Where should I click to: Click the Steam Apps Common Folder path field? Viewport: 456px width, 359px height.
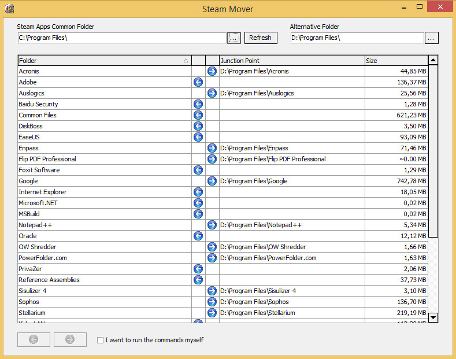122,38
